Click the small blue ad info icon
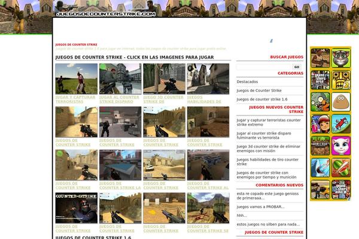The image size is (359, 239). click(x=271, y=41)
